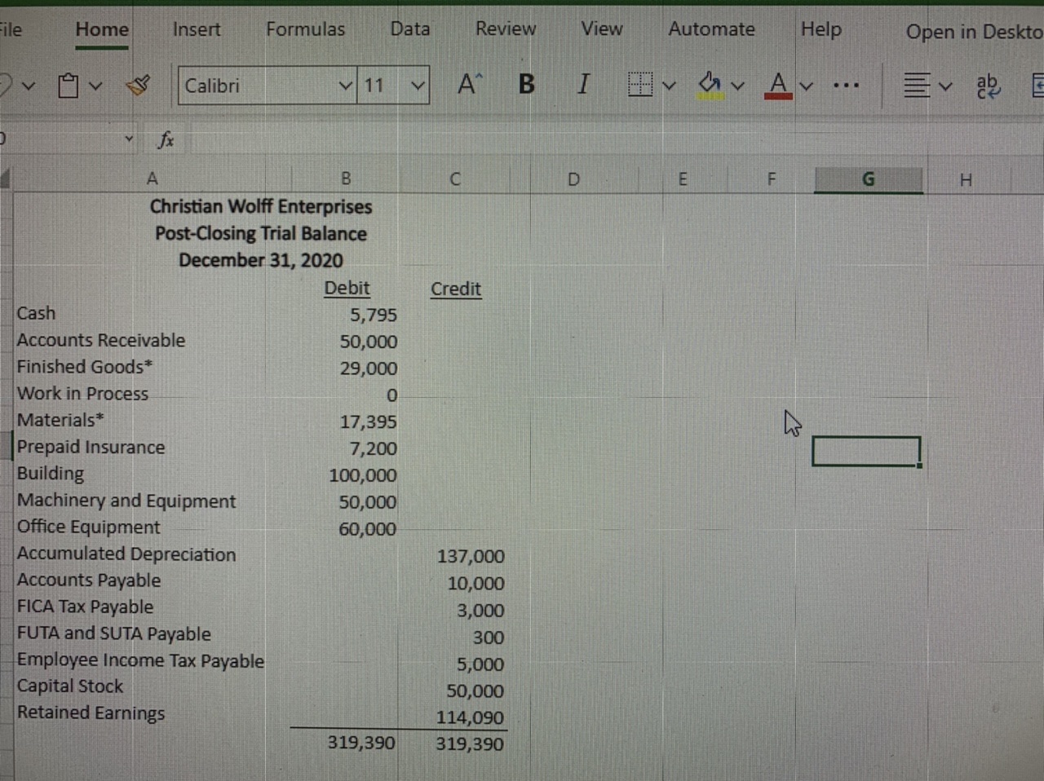Viewport: 1044px width, 781px height.
Task: Click the ellipsis for more ribbon options
Action: coord(846,85)
